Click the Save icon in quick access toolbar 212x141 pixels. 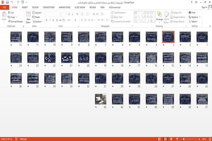[7, 2]
